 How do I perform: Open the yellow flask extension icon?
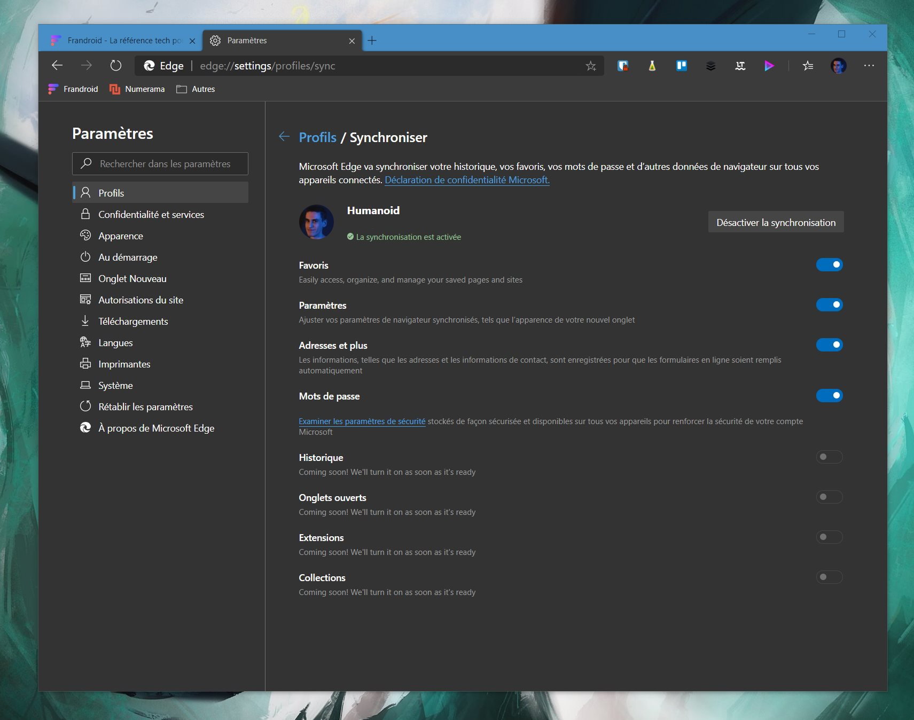[652, 66]
